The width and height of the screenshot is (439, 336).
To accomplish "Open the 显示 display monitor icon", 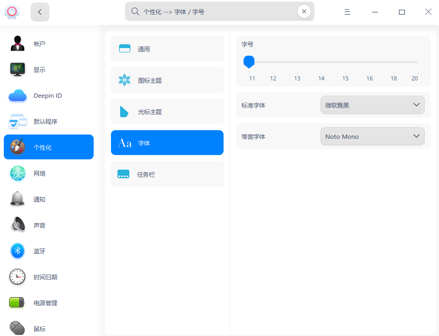I will point(18,70).
